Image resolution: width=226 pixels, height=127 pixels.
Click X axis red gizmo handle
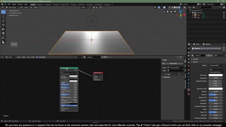pyautogui.click(x=184, y=15)
